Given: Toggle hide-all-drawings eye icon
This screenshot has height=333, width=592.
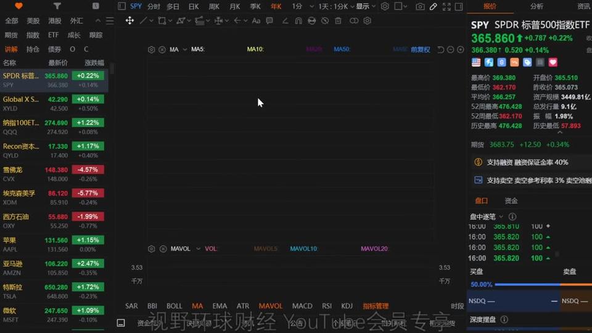Looking at the screenshot, I should [325, 21].
